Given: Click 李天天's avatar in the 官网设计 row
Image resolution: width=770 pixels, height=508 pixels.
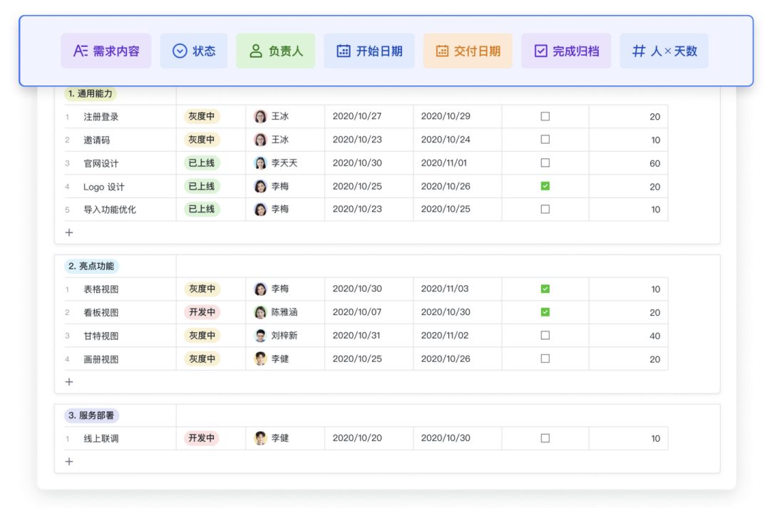Looking at the screenshot, I should coord(260,163).
